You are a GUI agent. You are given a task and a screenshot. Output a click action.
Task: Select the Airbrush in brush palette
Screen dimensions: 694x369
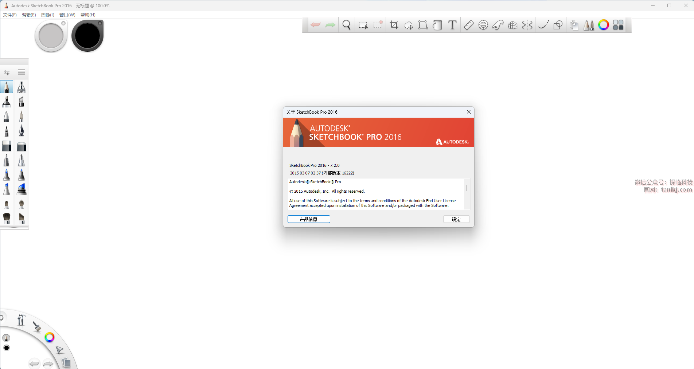click(x=22, y=87)
